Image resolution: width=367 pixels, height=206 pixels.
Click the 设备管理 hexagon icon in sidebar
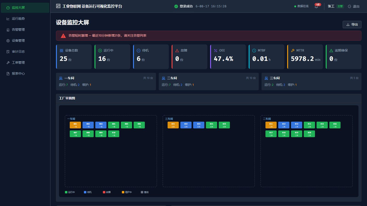click(x=8, y=41)
